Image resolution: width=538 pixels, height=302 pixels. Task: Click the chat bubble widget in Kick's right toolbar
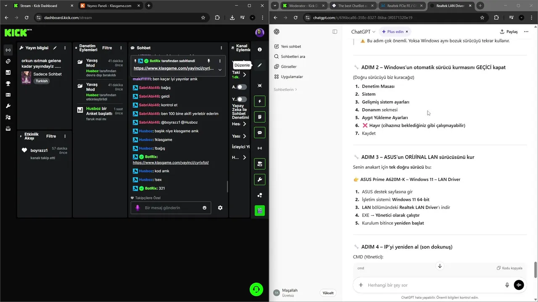(260, 133)
